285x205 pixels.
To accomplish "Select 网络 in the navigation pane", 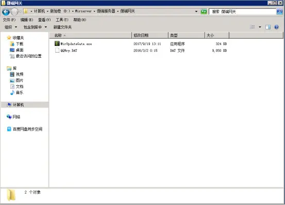I will click(x=16, y=117).
